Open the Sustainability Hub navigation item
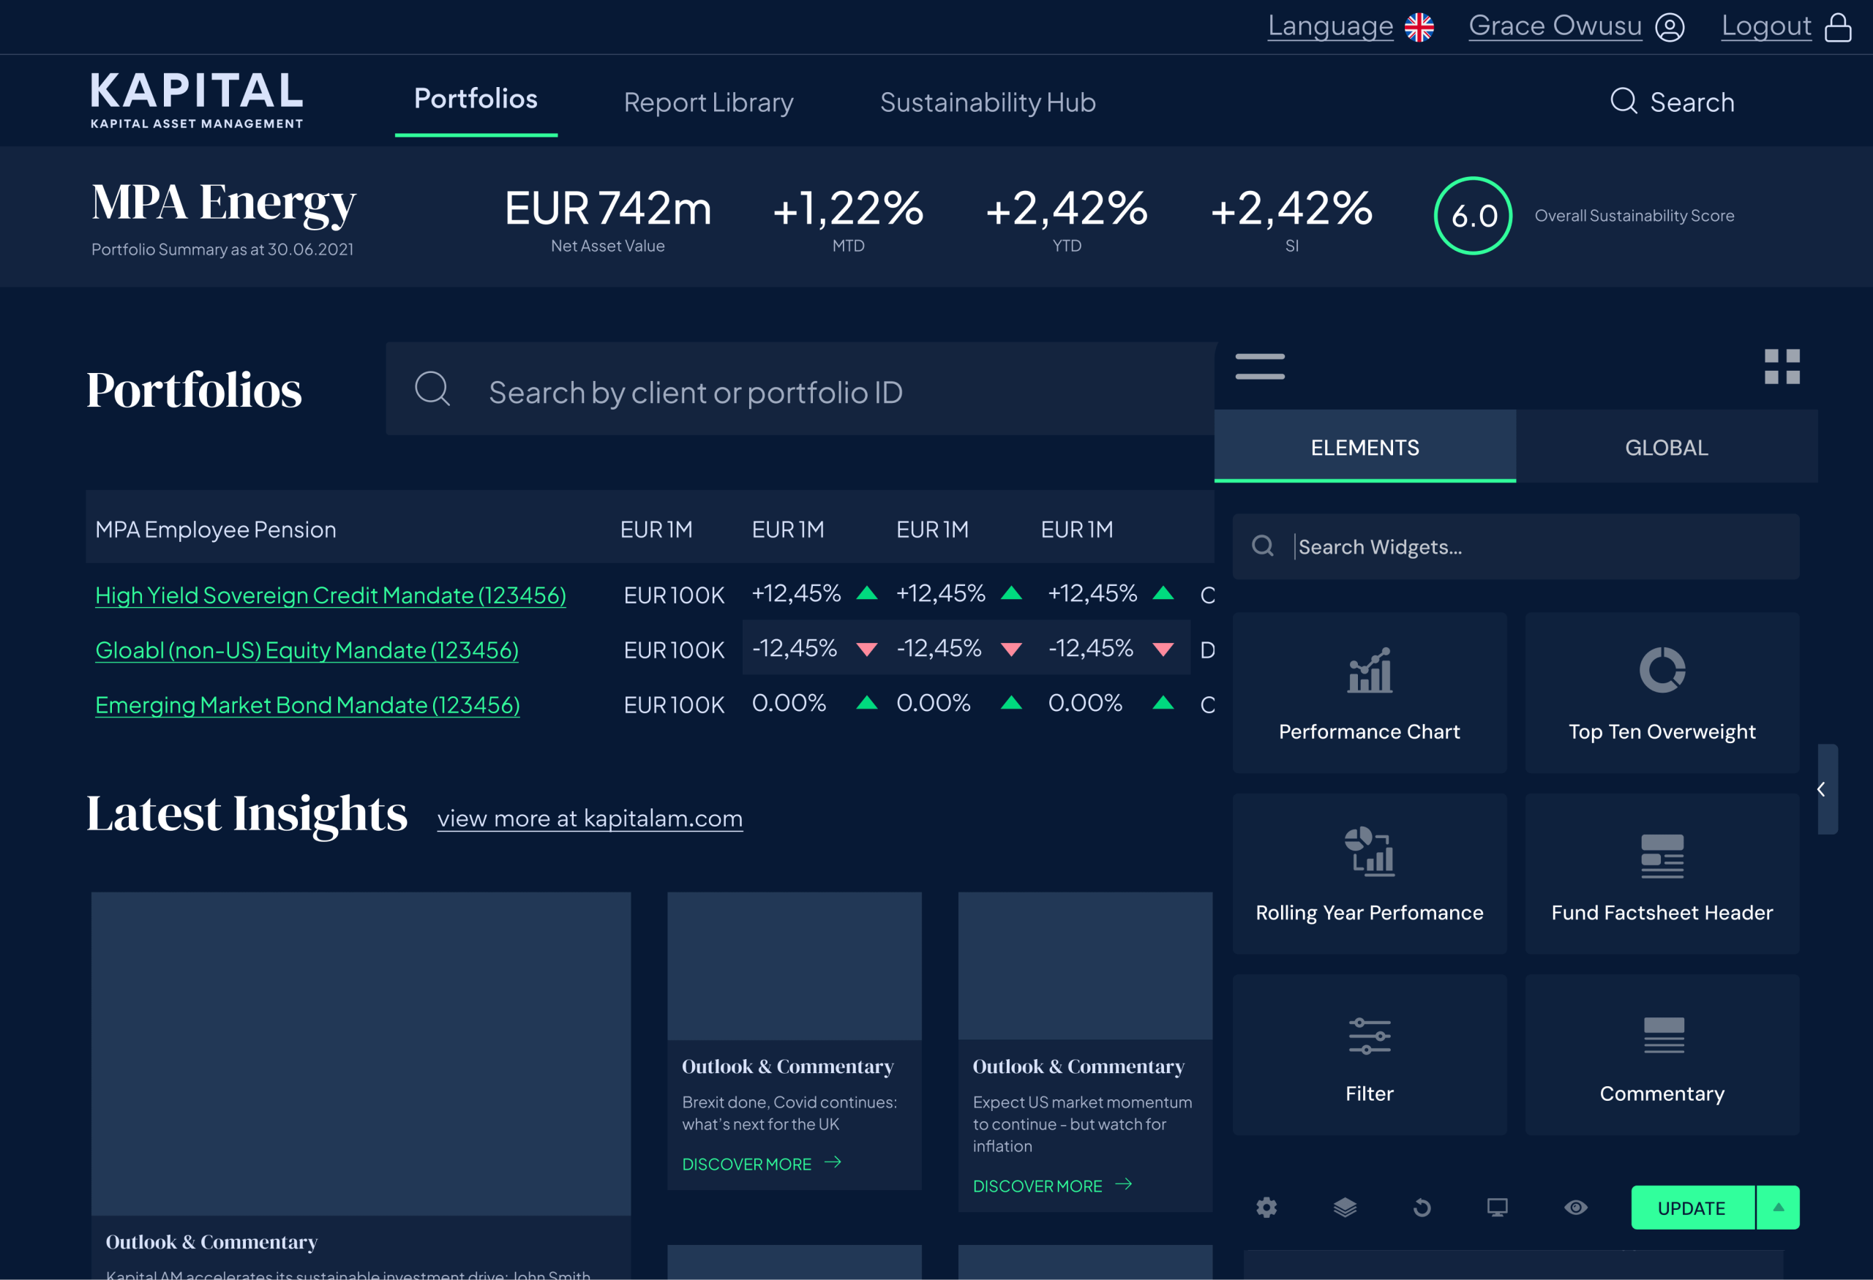1873x1280 pixels. (x=987, y=102)
